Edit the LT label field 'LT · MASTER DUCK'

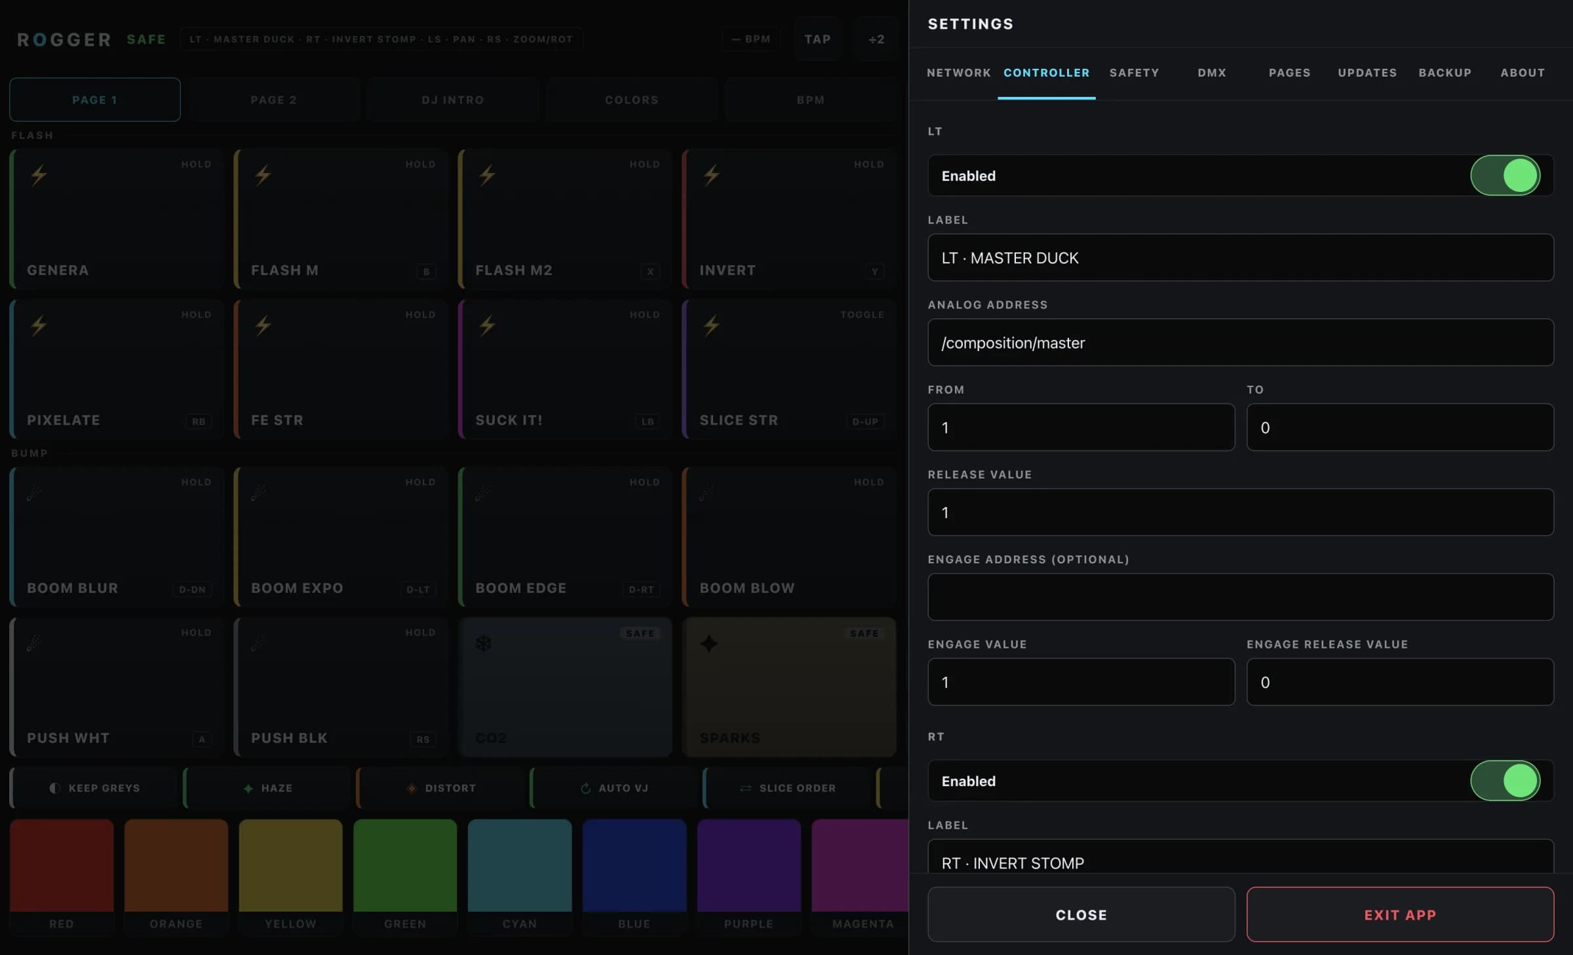point(1241,257)
